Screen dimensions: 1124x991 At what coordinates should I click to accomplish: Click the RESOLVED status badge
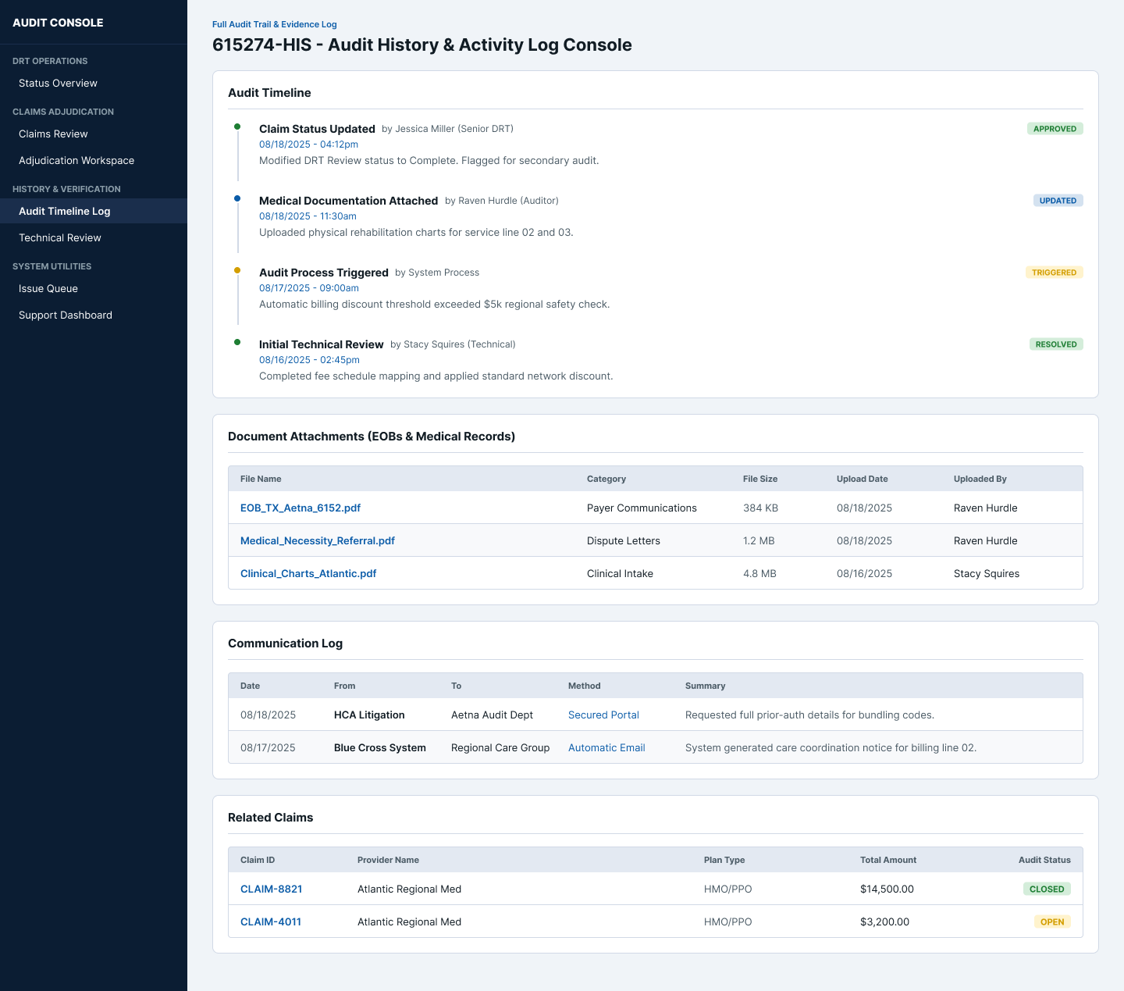pos(1056,344)
